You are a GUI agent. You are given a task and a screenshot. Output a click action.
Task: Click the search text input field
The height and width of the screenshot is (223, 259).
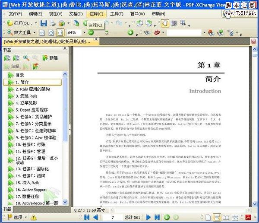(184, 32)
